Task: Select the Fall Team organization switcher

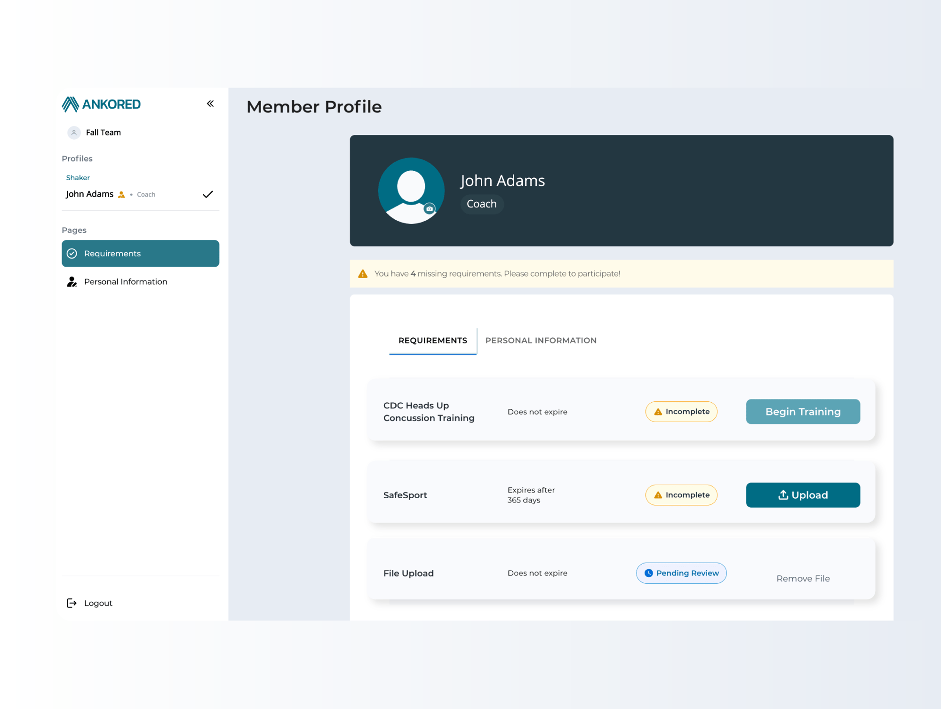Action: tap(103, 133)
